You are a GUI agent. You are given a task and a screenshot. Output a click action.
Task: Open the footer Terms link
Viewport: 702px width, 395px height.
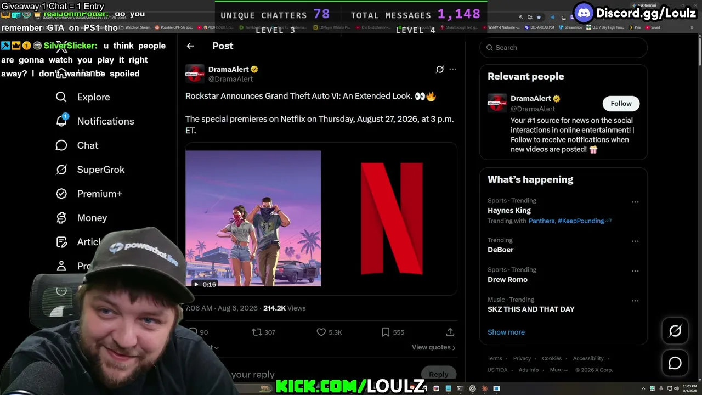495,358
